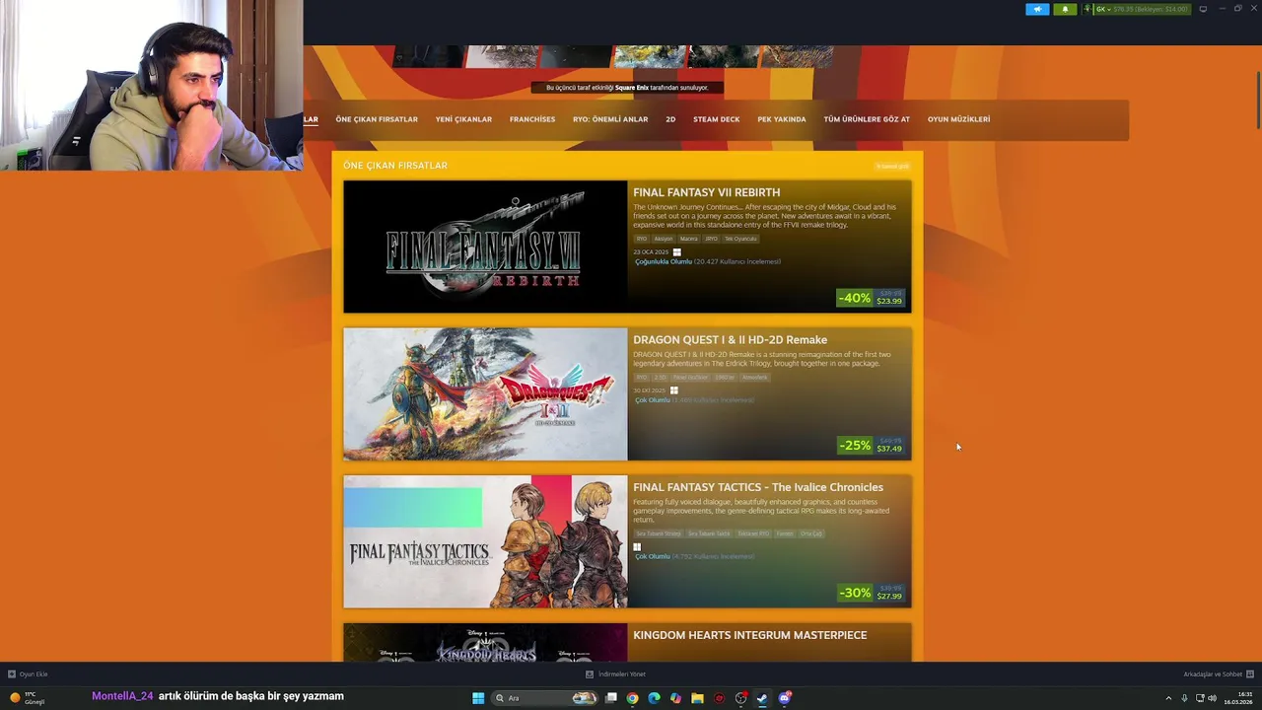1262x710 pixels.
Task: Click the Oyun Ekle add-game button
Action: 28,674
